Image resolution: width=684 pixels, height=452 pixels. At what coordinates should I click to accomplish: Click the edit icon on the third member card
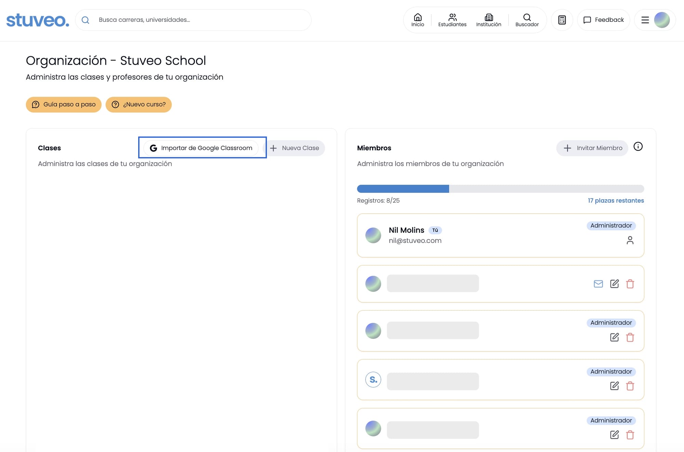[614, 338]
